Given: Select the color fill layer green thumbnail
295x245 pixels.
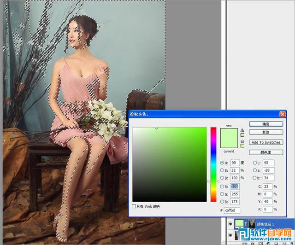Looking at the screenshot, I should click(239, 223).
